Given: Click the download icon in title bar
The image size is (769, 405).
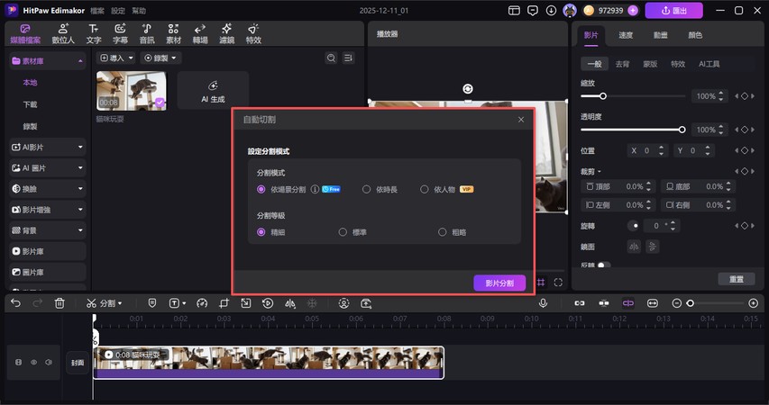Looking at the screenshot, I should tap(551, 10).
